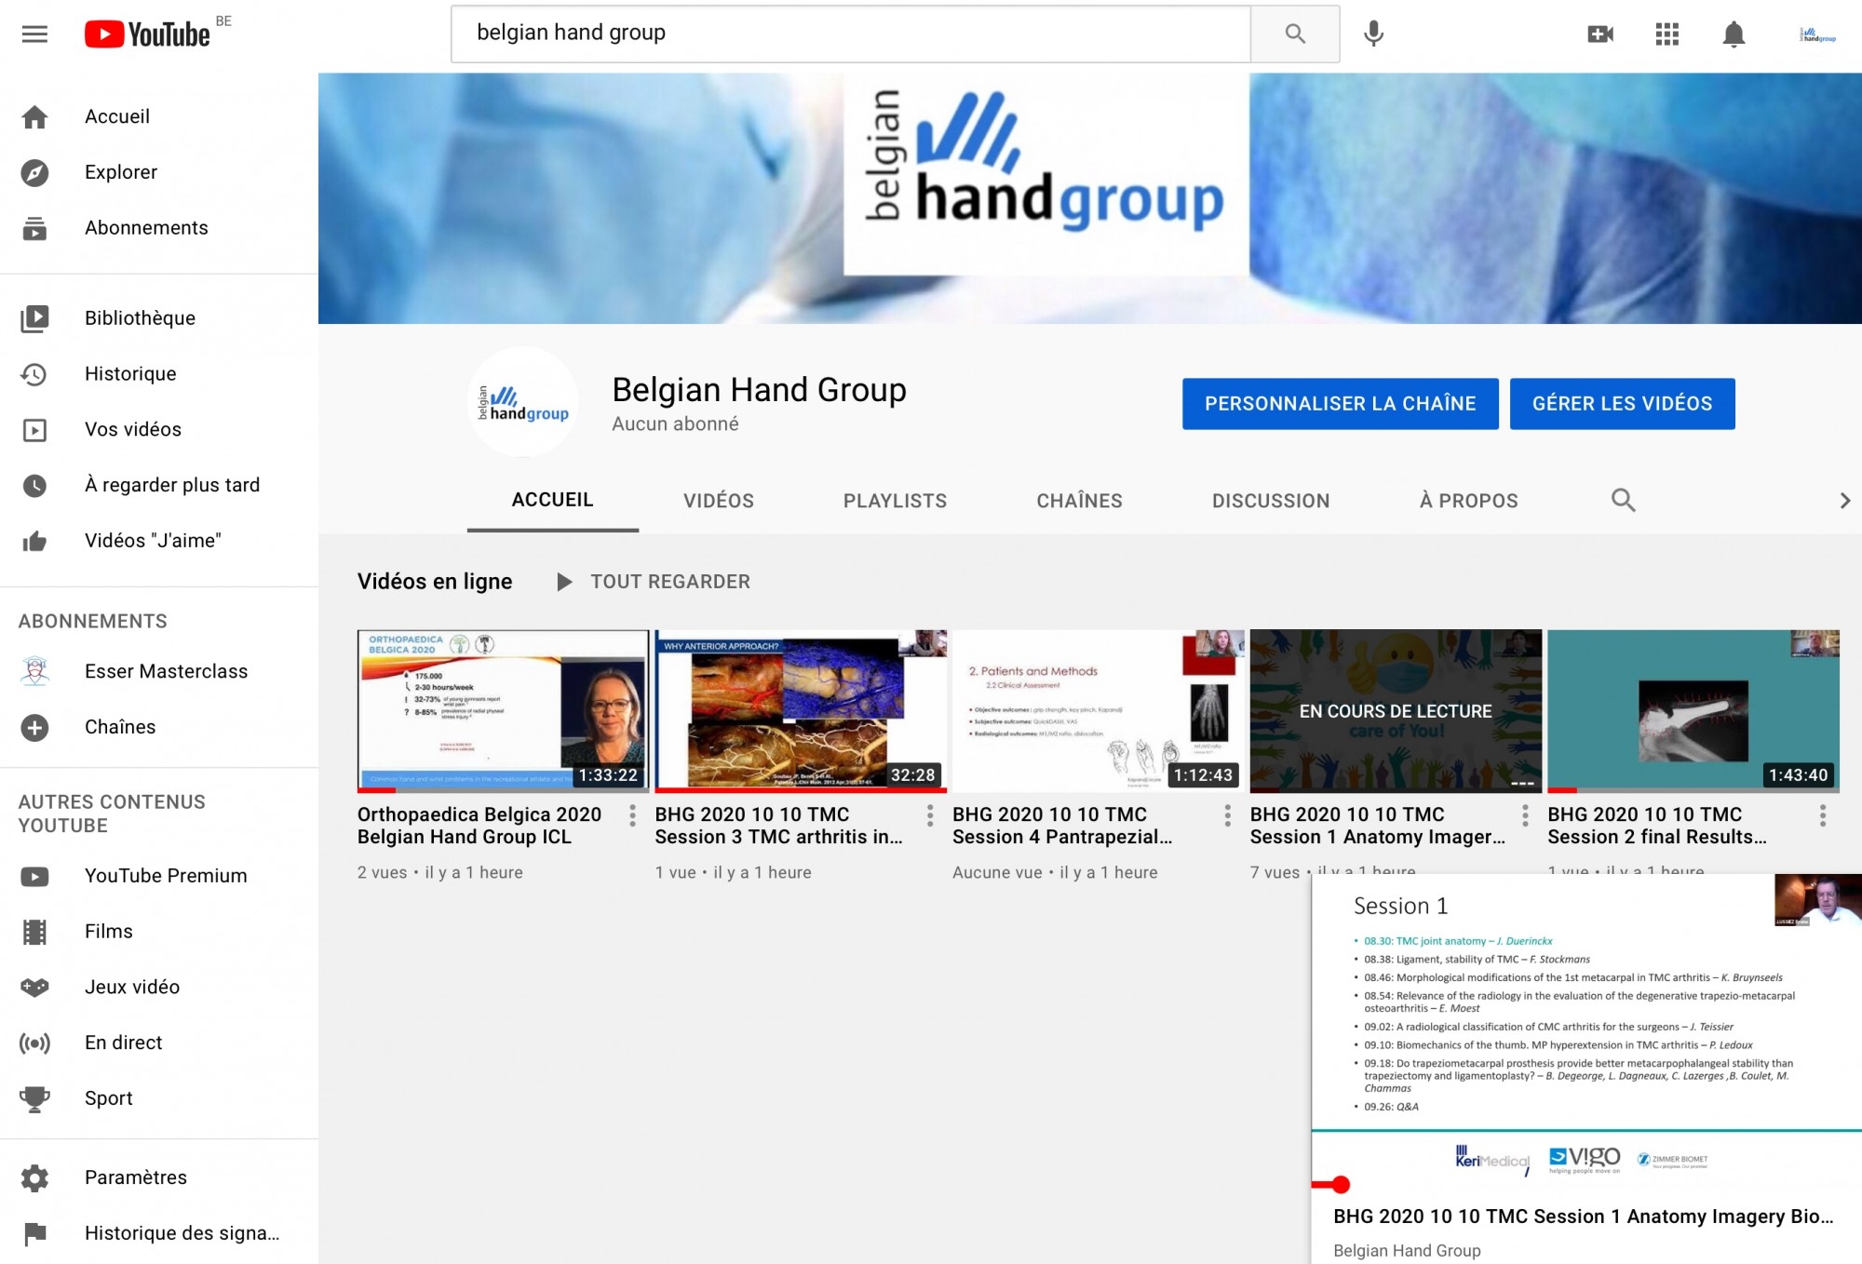Screen dimensions: 1862x1264
Task: Click GÉRER LES VIDÉOS button
Action: pyautogui.click(x=1622, y=403)
